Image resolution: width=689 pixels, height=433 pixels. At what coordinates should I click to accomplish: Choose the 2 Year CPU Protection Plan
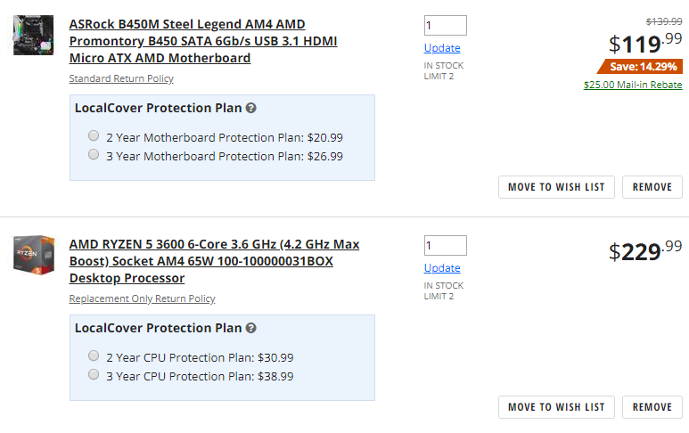click(94, 355)
